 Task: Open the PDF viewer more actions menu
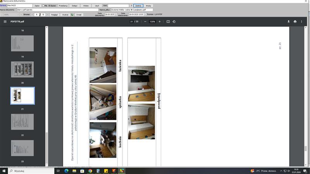pyautogui.click(x=301, y=22)
